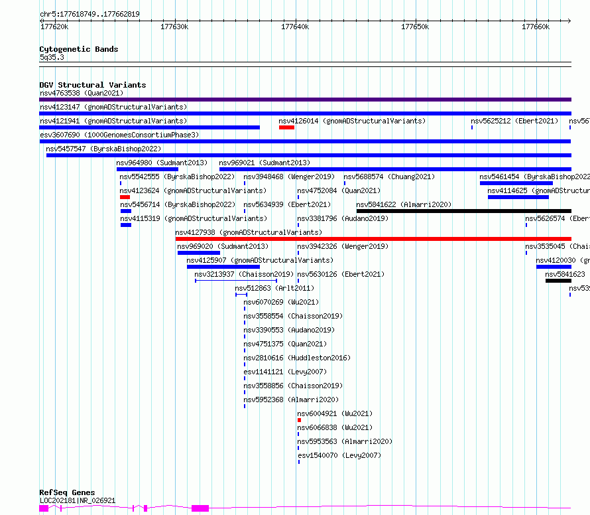This screenshot has height=515, width=590.
Task: Open nsv5953563 (Almarri2020) label
Action: tap(345, 441)
